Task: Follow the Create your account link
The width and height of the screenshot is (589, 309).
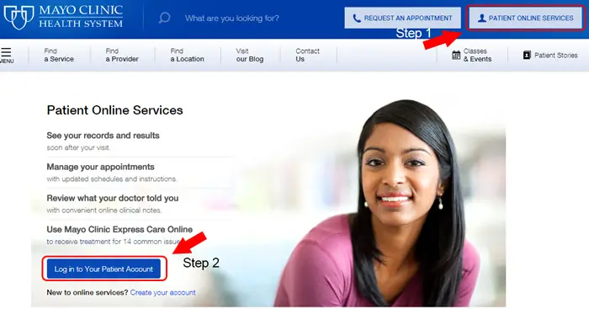Action: point(162,292)
